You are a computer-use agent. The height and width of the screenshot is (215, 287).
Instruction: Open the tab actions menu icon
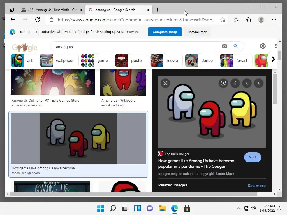[12, 10]
